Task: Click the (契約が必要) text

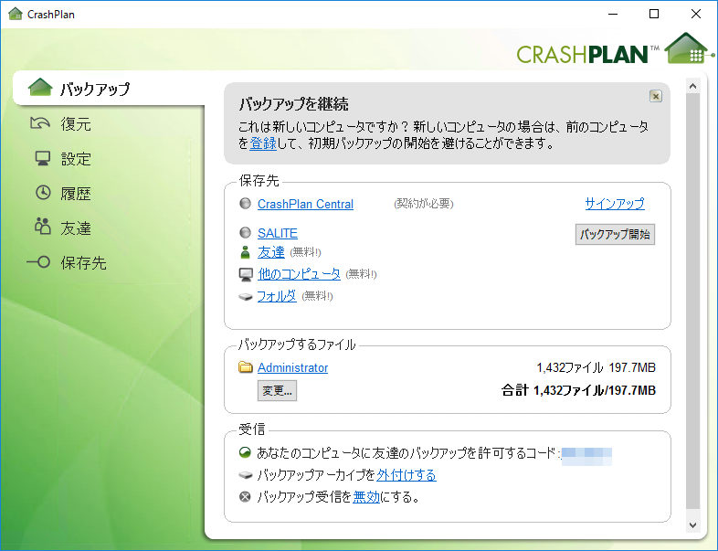Action: point(424,204)
